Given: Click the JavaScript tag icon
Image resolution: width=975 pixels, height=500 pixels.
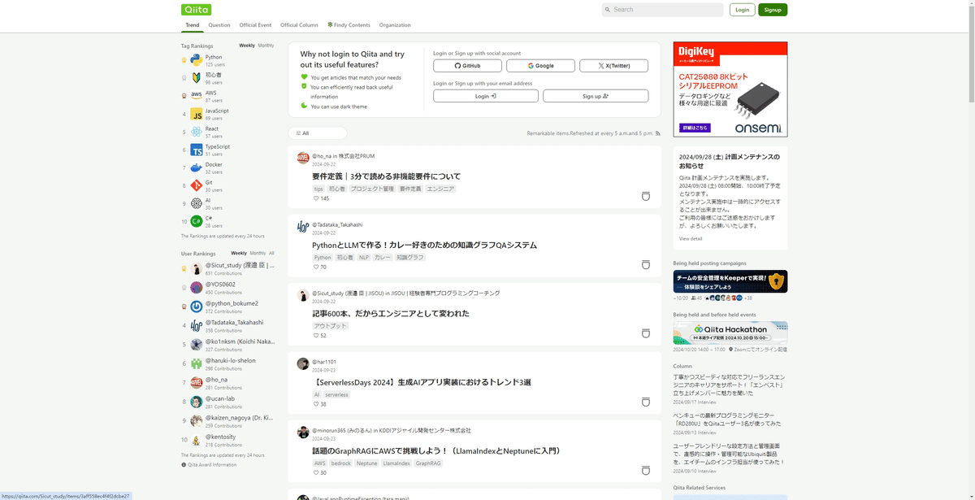Looking at the screenshot, I should pyautogui.click(x=197, y=114).
